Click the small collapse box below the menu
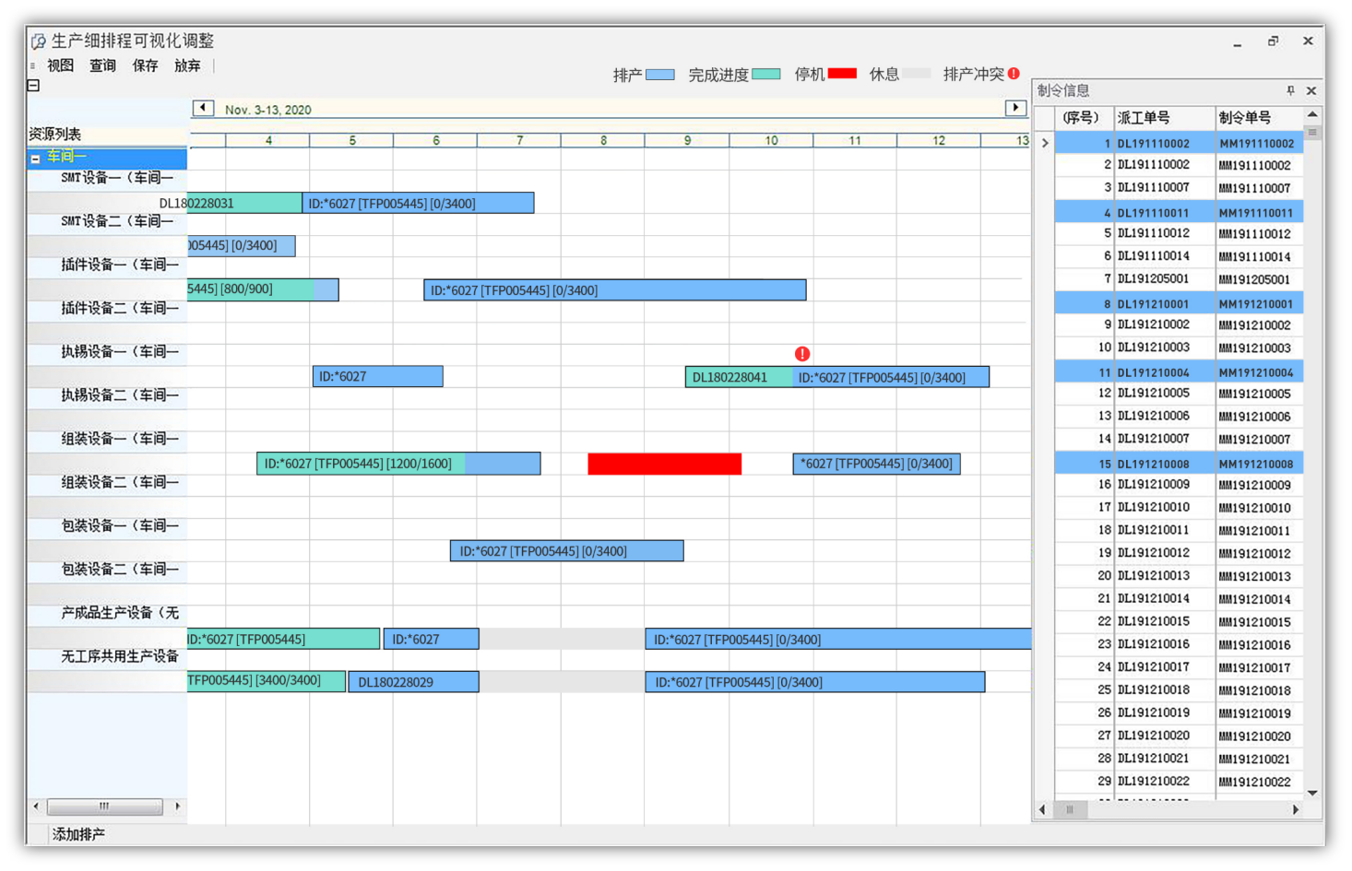The width and height of the screenshot is (1352, 871). tap(33, 86)
